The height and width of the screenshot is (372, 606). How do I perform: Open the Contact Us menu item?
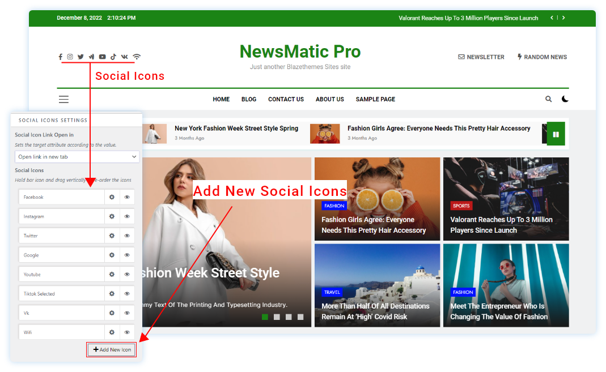pos(286,99)
